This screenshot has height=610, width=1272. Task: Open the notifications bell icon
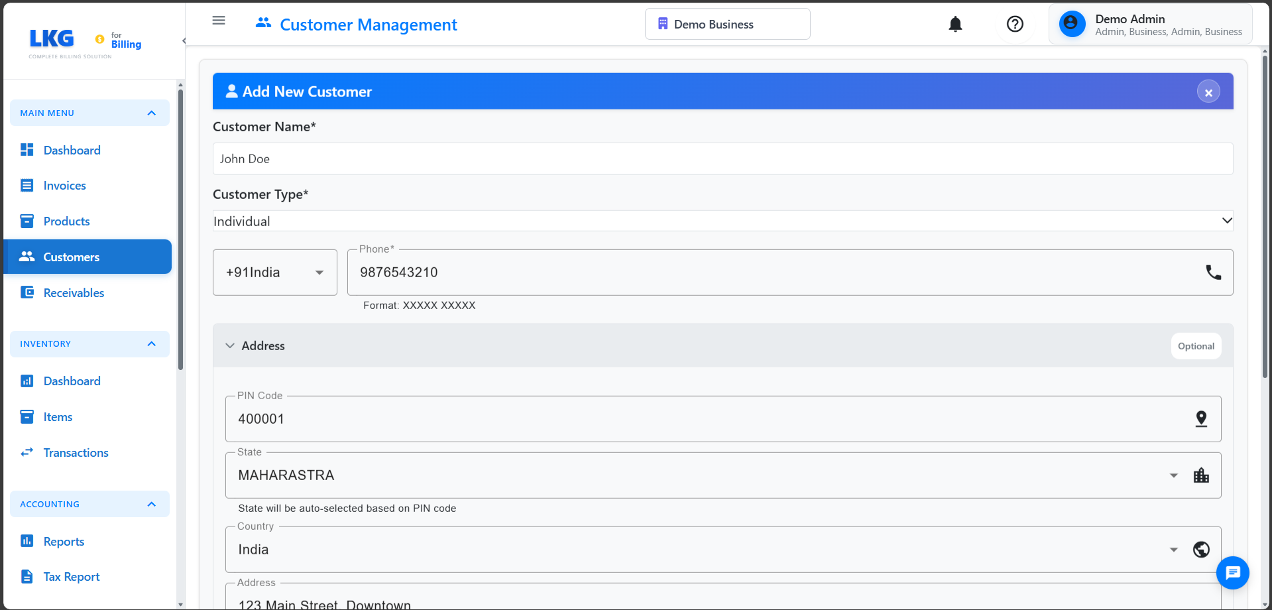tap(955, 24)
